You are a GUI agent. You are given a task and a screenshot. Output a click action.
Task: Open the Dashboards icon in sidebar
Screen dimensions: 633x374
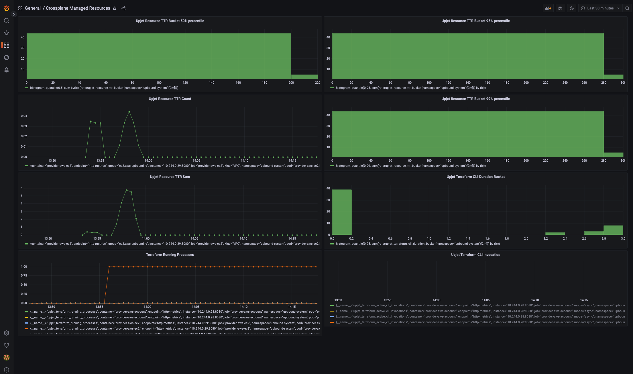(7, 45)
